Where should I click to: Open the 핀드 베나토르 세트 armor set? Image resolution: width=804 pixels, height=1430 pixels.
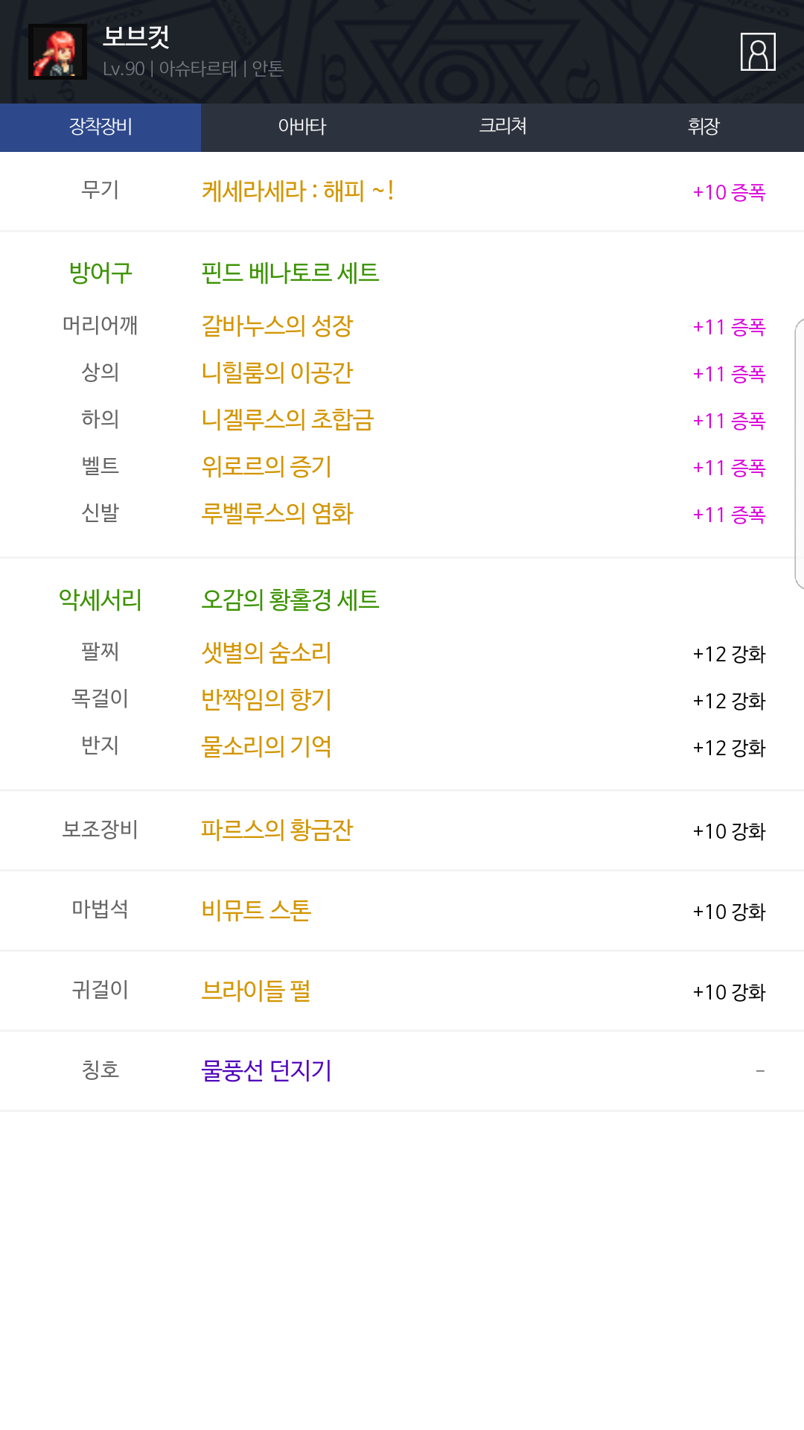coord(290,273)
